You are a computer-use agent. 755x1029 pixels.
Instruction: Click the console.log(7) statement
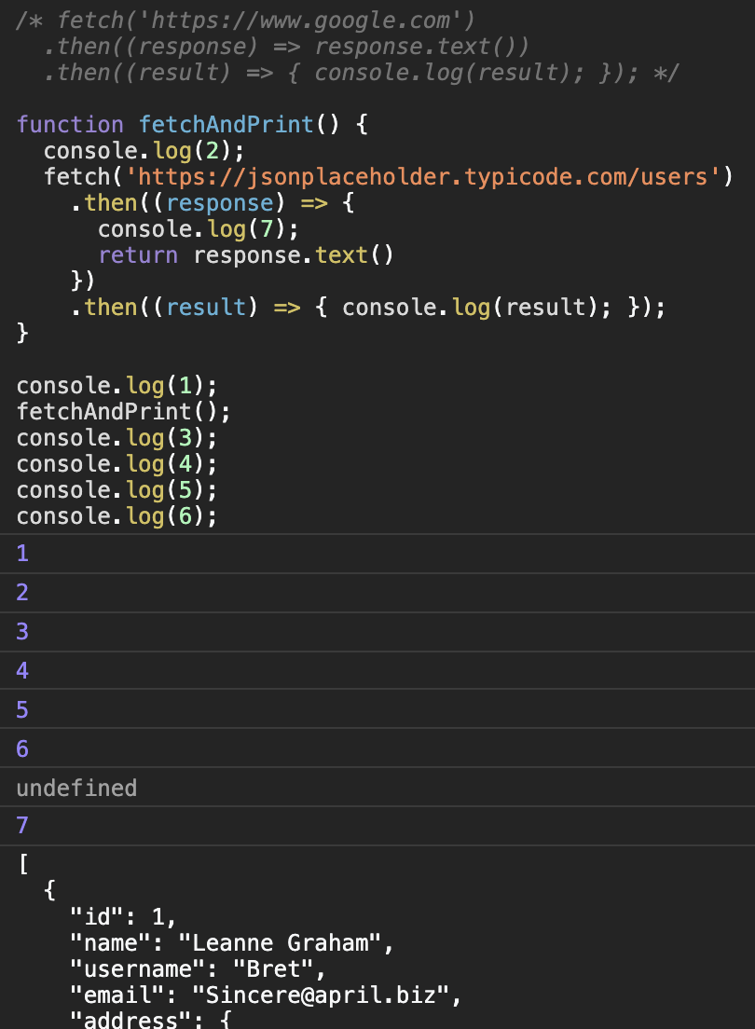(x=196, y=228)
